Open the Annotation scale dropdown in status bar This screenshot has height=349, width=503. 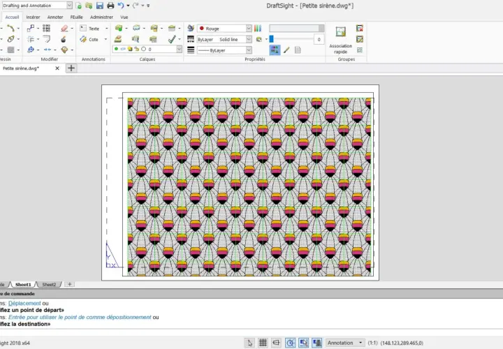[345, 343]
